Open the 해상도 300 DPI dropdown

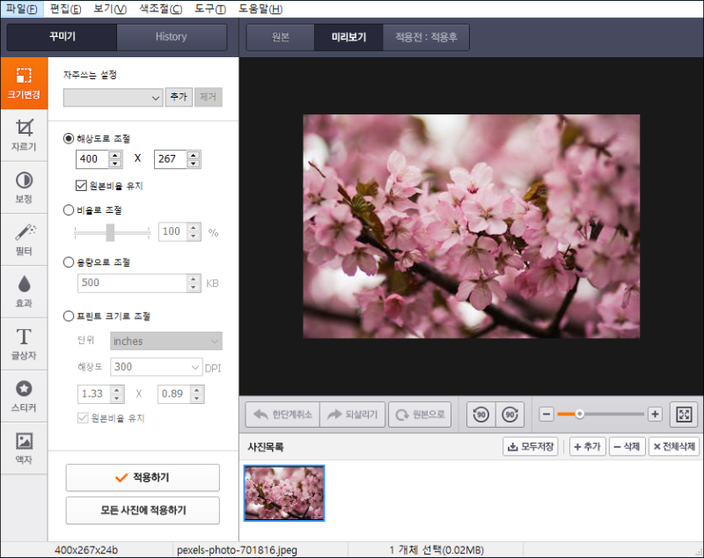click(157, 367)
